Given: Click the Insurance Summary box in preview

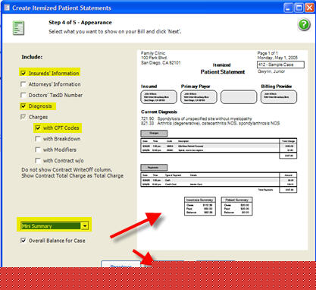Looking at the screenshot, I should point(200,206).
